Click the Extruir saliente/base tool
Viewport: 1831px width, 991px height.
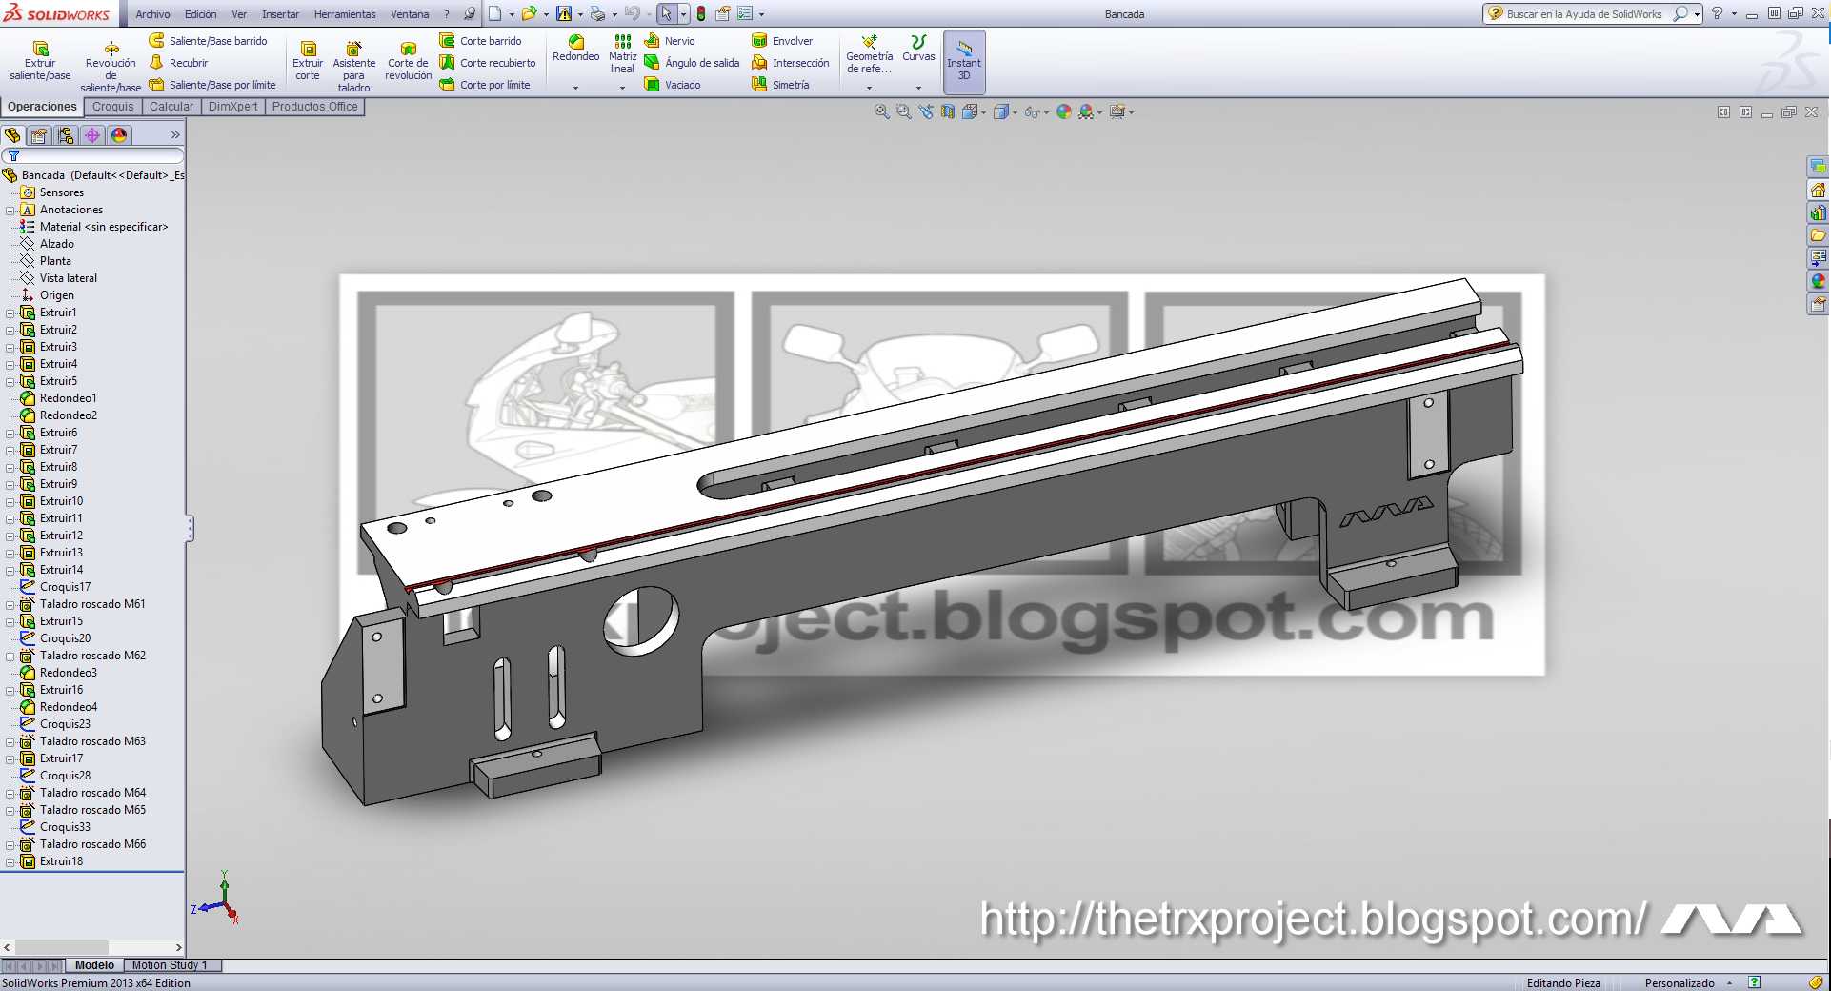(40, 61)
